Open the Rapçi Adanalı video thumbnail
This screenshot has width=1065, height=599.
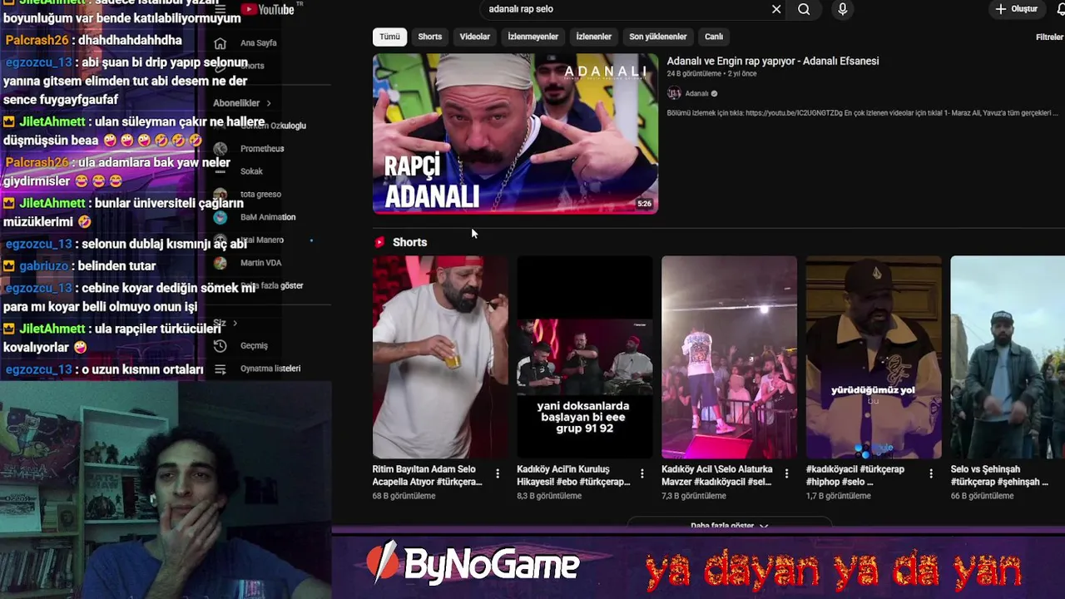tap(515, 134)
